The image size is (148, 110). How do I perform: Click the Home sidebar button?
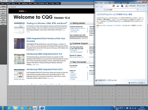(3, 13)
